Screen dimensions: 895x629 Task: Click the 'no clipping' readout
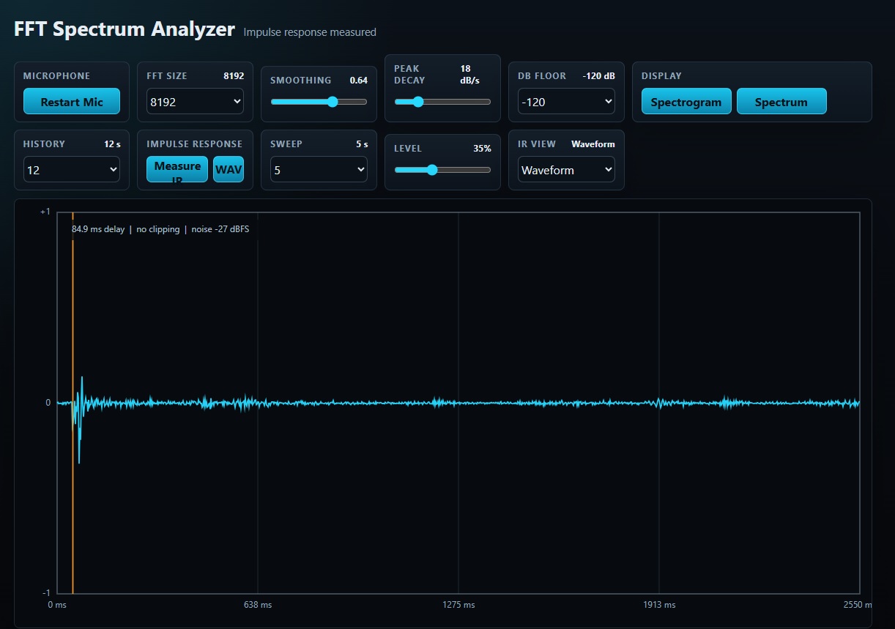(158, 229)
